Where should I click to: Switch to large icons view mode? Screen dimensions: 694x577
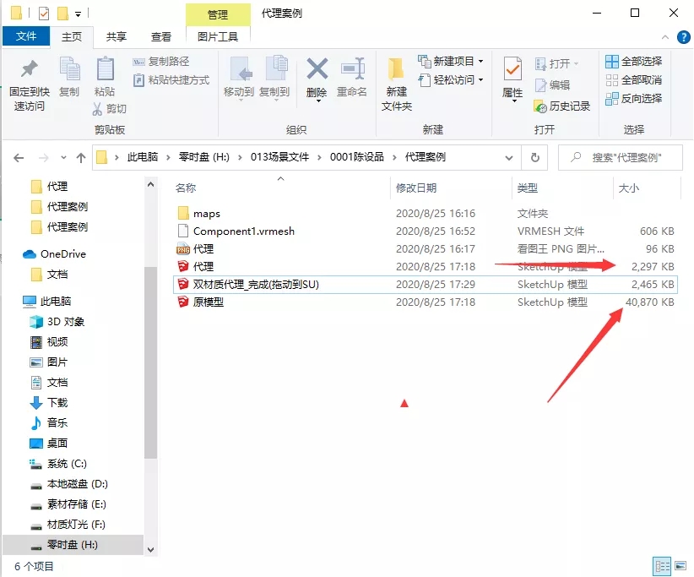[680, 566]
